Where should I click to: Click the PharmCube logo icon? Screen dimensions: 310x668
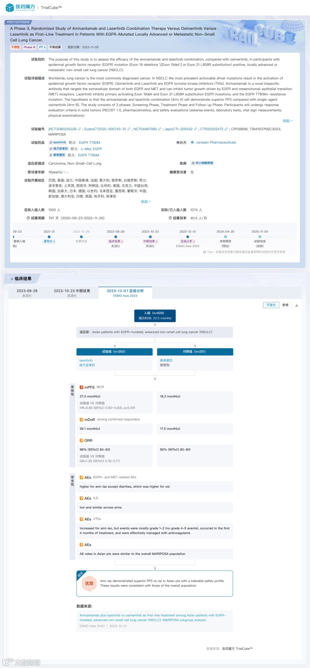pyautogui.click(x=10, y=8)
